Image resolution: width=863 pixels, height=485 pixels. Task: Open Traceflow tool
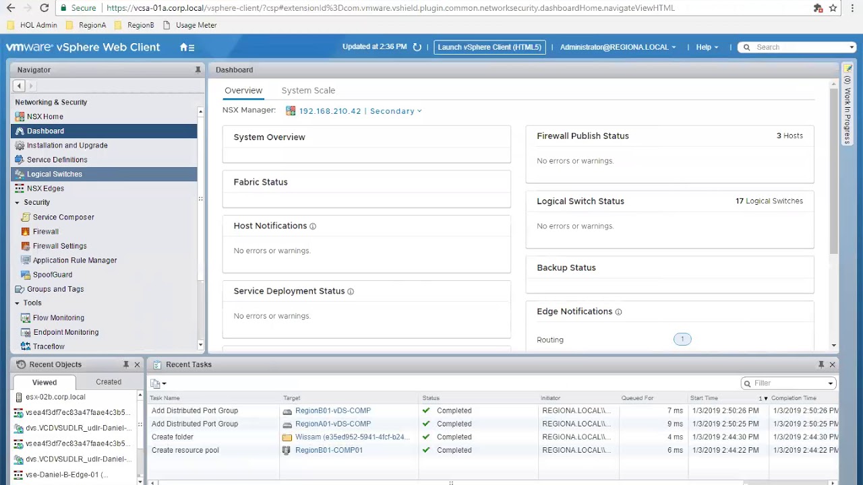tap(49, 346)
